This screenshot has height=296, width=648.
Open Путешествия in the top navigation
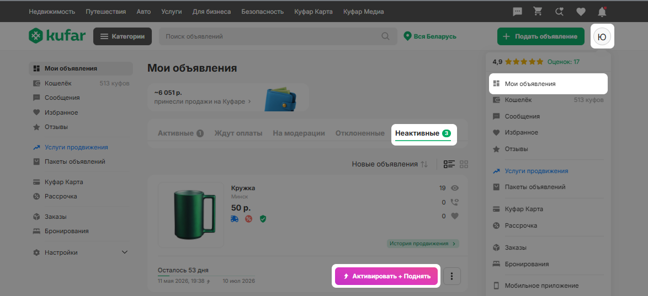(106, 12)
